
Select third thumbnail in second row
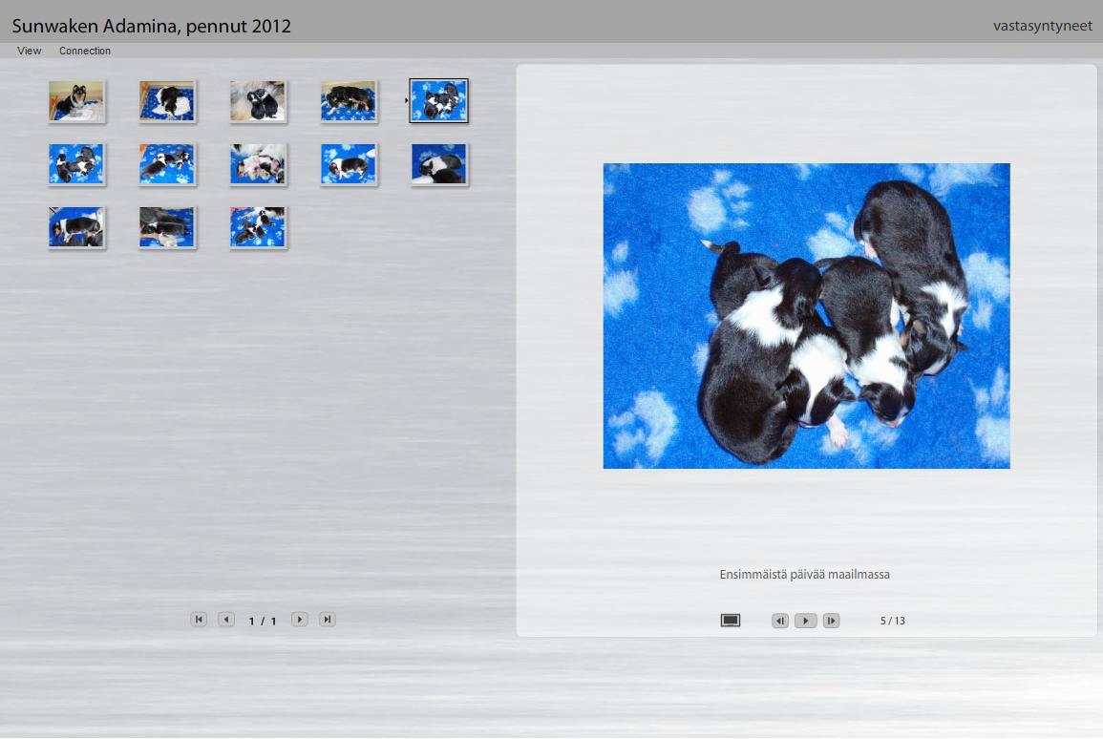(258, 164)
